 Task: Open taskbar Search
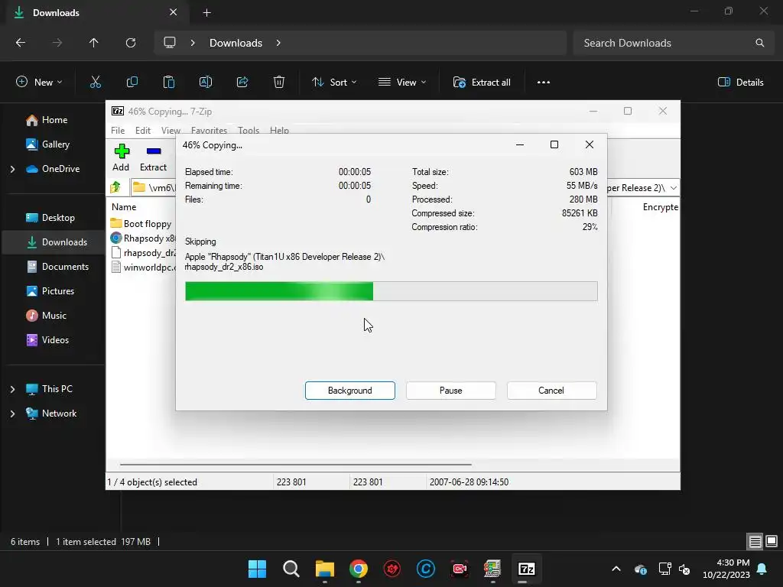point(291,569)
